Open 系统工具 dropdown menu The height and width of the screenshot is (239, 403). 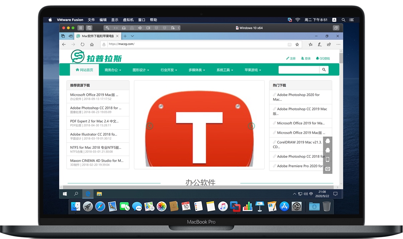(x=225, y=70)
